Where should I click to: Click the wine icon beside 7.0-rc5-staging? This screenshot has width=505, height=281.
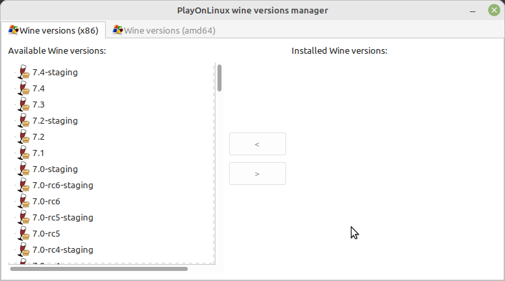point(24,217)
